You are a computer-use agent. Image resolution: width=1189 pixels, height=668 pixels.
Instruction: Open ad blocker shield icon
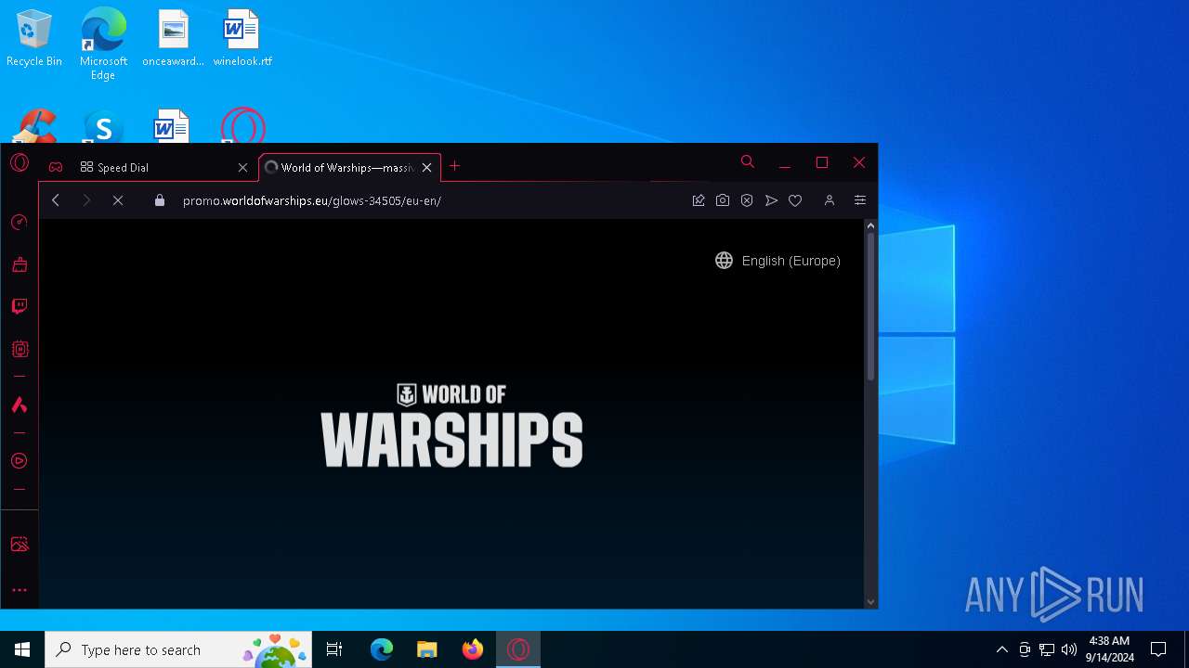[747, 200]
